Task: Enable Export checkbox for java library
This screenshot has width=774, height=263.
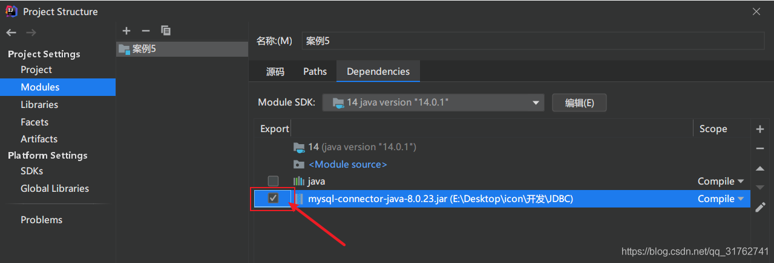Action: click(273, 181)
